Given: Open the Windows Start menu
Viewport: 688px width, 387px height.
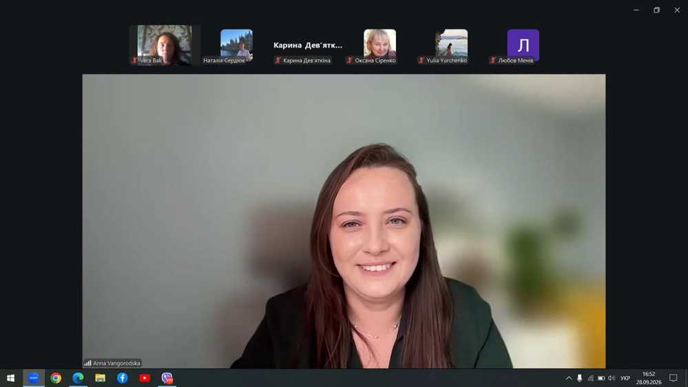Looking at the screenshot, I should 10,378.
